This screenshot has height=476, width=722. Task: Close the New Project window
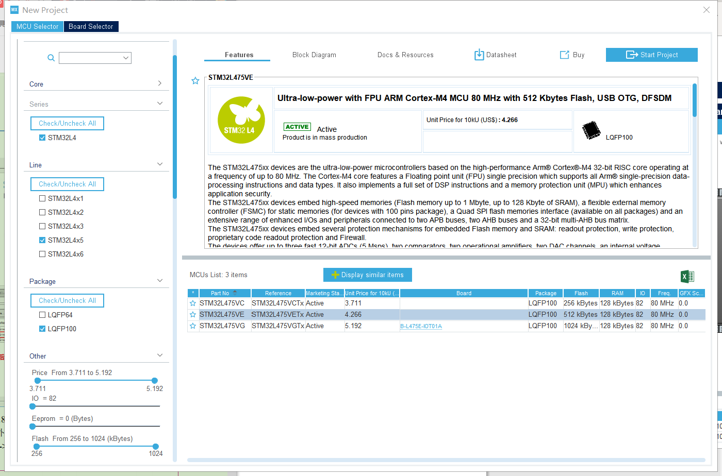707,10
